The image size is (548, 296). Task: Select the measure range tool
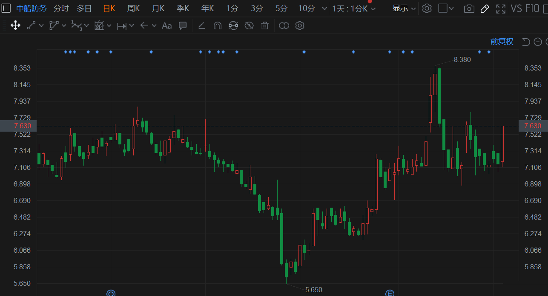click(121, 26)
